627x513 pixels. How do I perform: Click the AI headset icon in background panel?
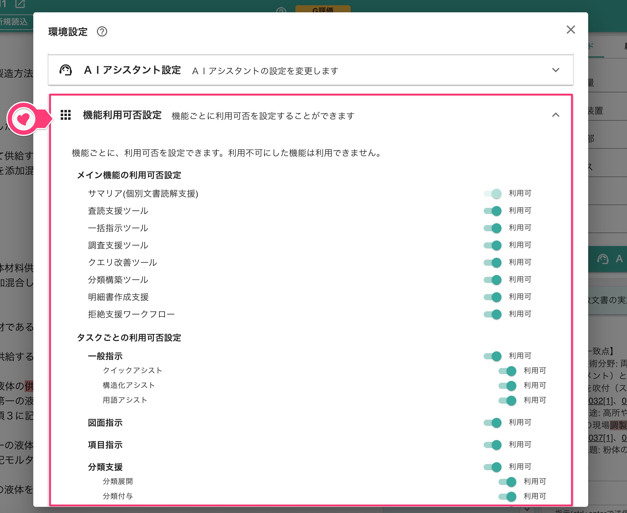603,259
